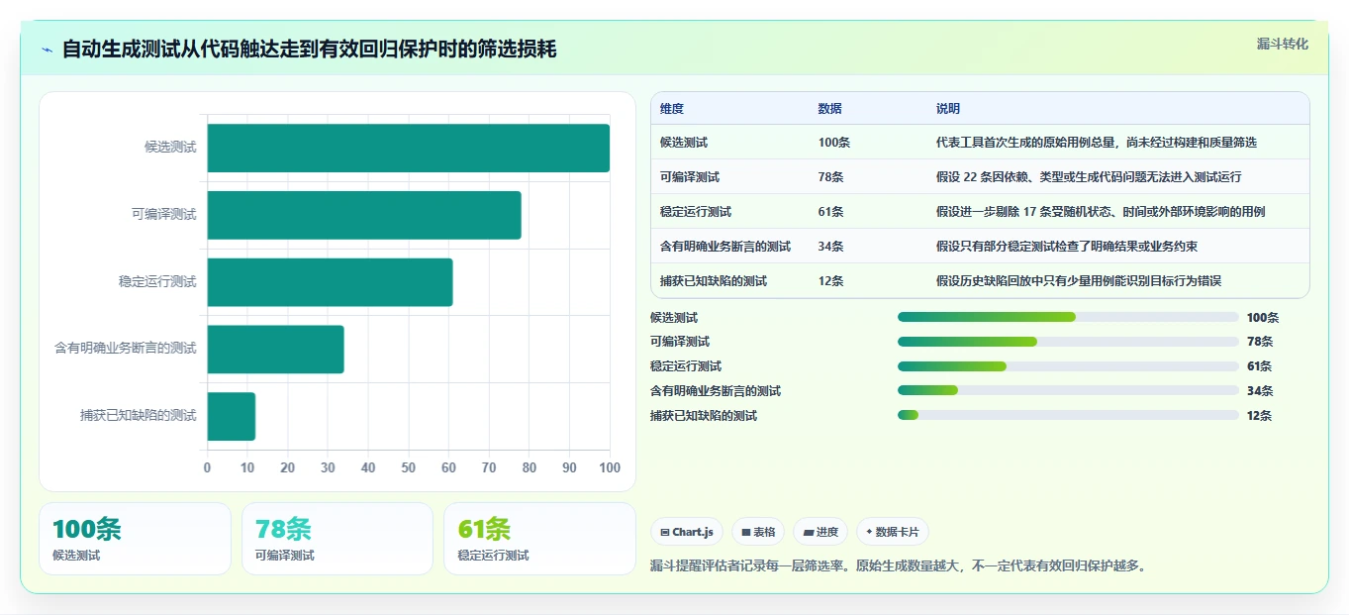Click the lightning icon beside the page title
This screenshot has width=1349, height=615.
(48, 50)
